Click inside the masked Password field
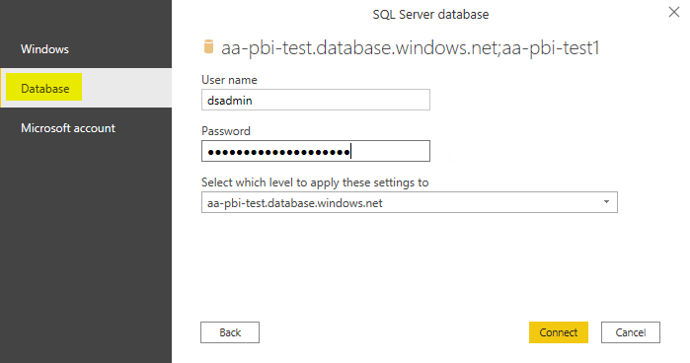Screen dimensions: 690x363 point(316,151)
